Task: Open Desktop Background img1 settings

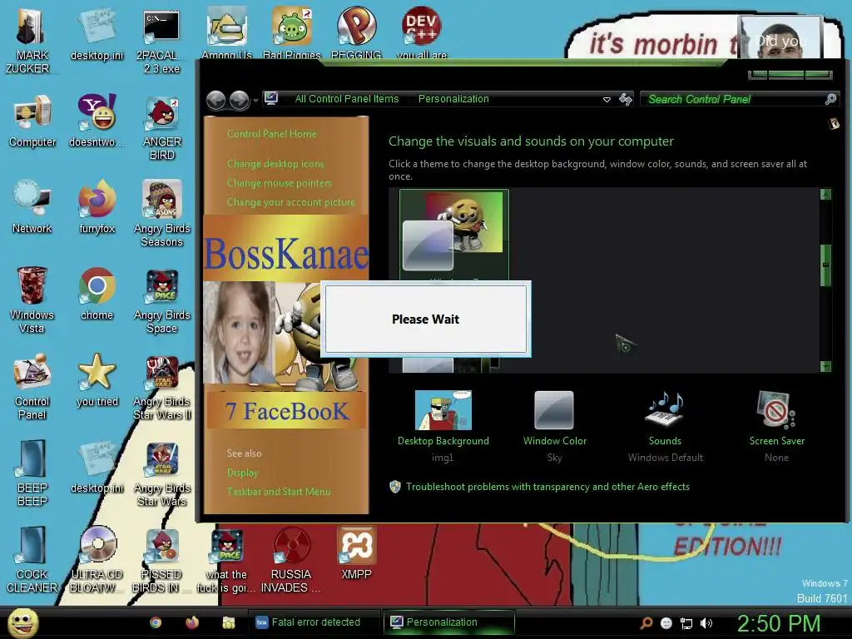Action: point(443,427)
